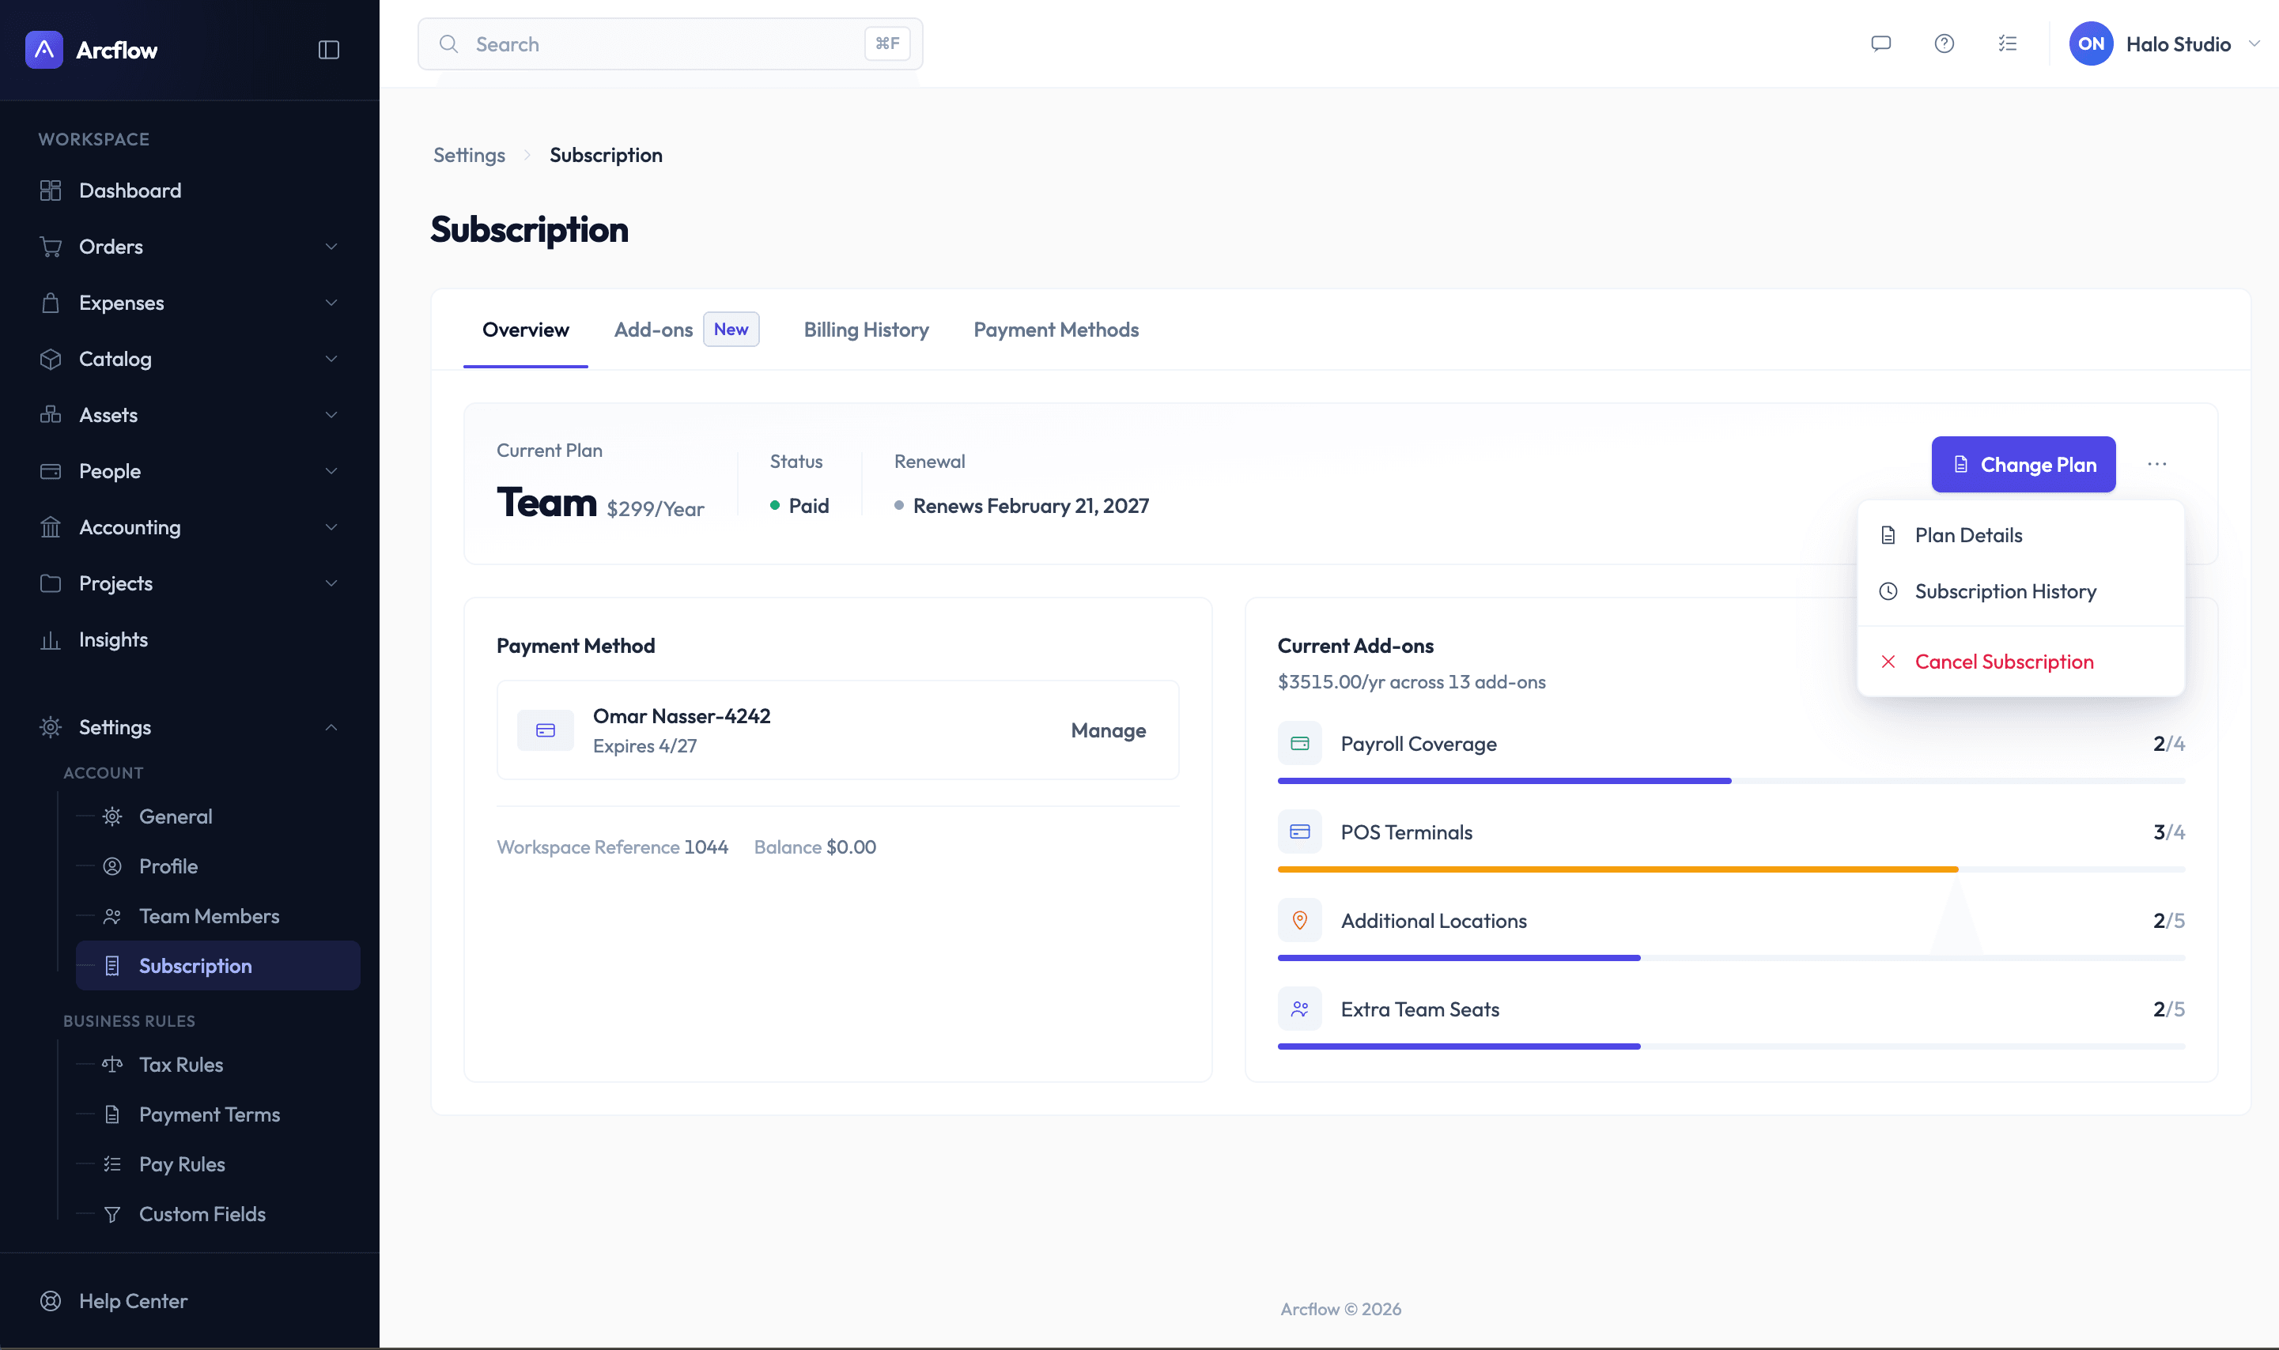This screenshot has width=2279, height=1350.
Task: Open the help question-mark icon
Action: point(1944,43)
